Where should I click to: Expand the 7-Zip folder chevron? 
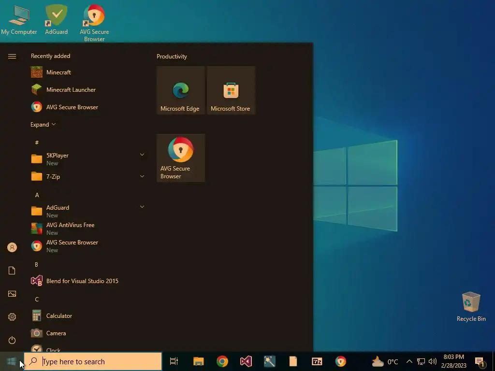[142, 176]
